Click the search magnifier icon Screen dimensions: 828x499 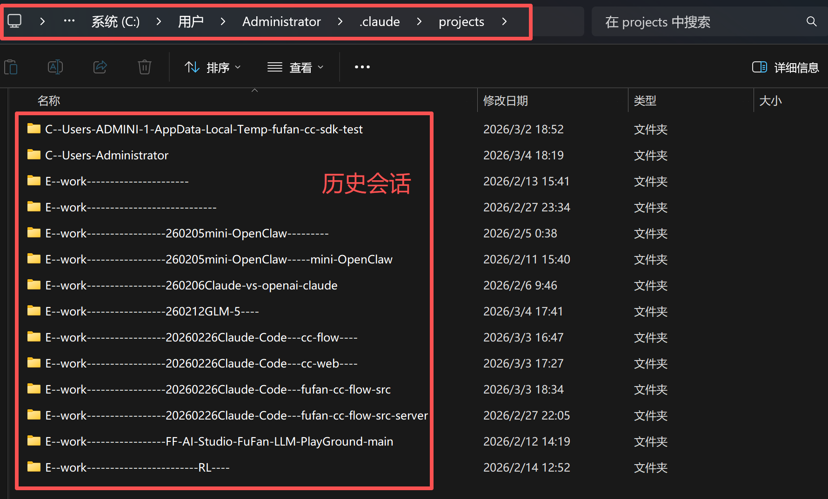(x=811, y=21)
